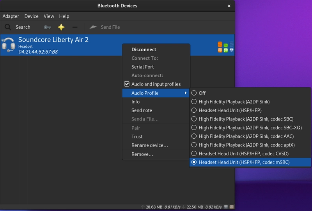Screen dimensions: 312x211
Task: Click the Search magnifier icon
Action: point(8,27)
